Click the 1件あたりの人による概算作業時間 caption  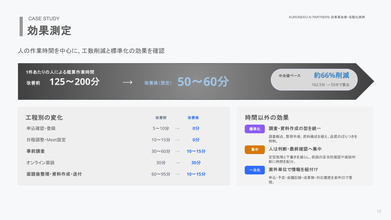click(60, 72)
